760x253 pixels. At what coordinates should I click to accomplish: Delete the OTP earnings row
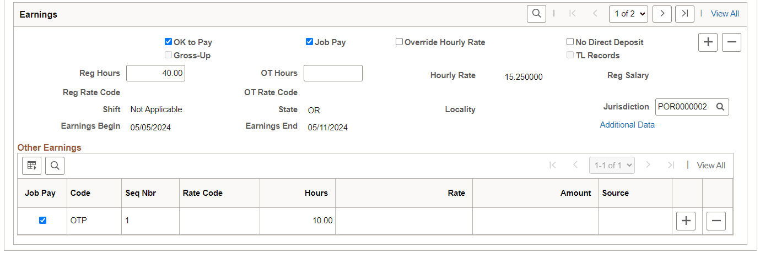716,221
